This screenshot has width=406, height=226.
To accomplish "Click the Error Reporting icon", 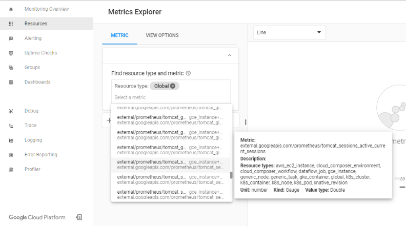I will coord(11,155).
